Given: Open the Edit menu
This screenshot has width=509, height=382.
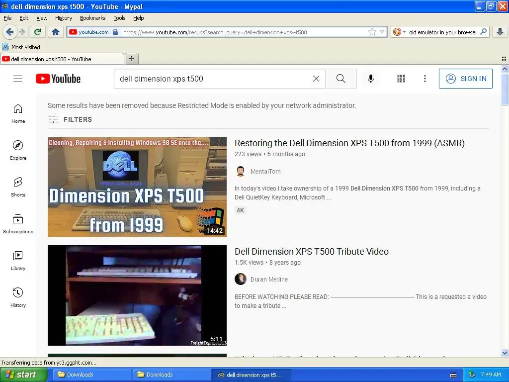Looking at the screenshot, I should click(24, 18).
